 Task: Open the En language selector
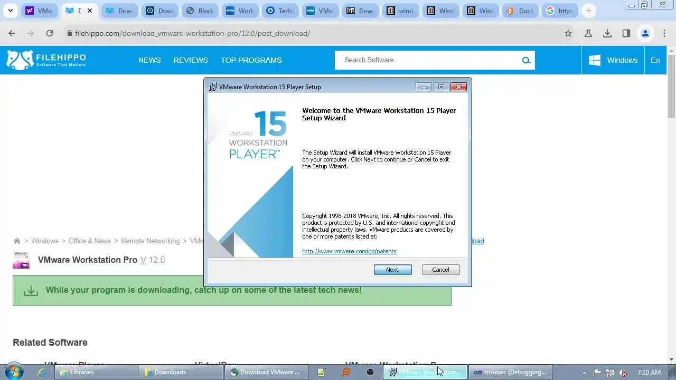point(655,60)
